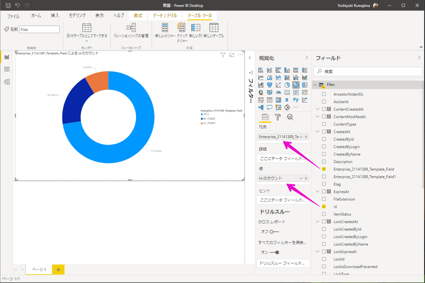This screenshot has height=283, width=425.
Task: Uncheck the Id field checkbox
Action: pos(324,206)
